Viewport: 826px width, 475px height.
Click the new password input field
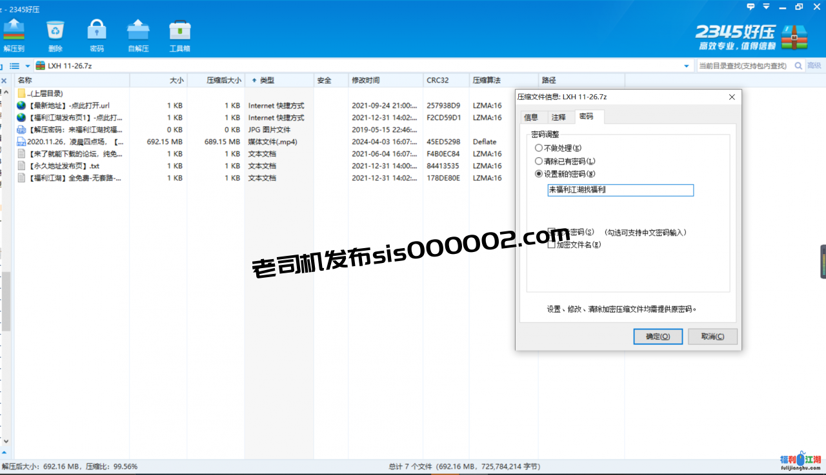pyautogui.click(x=620, y=190)
